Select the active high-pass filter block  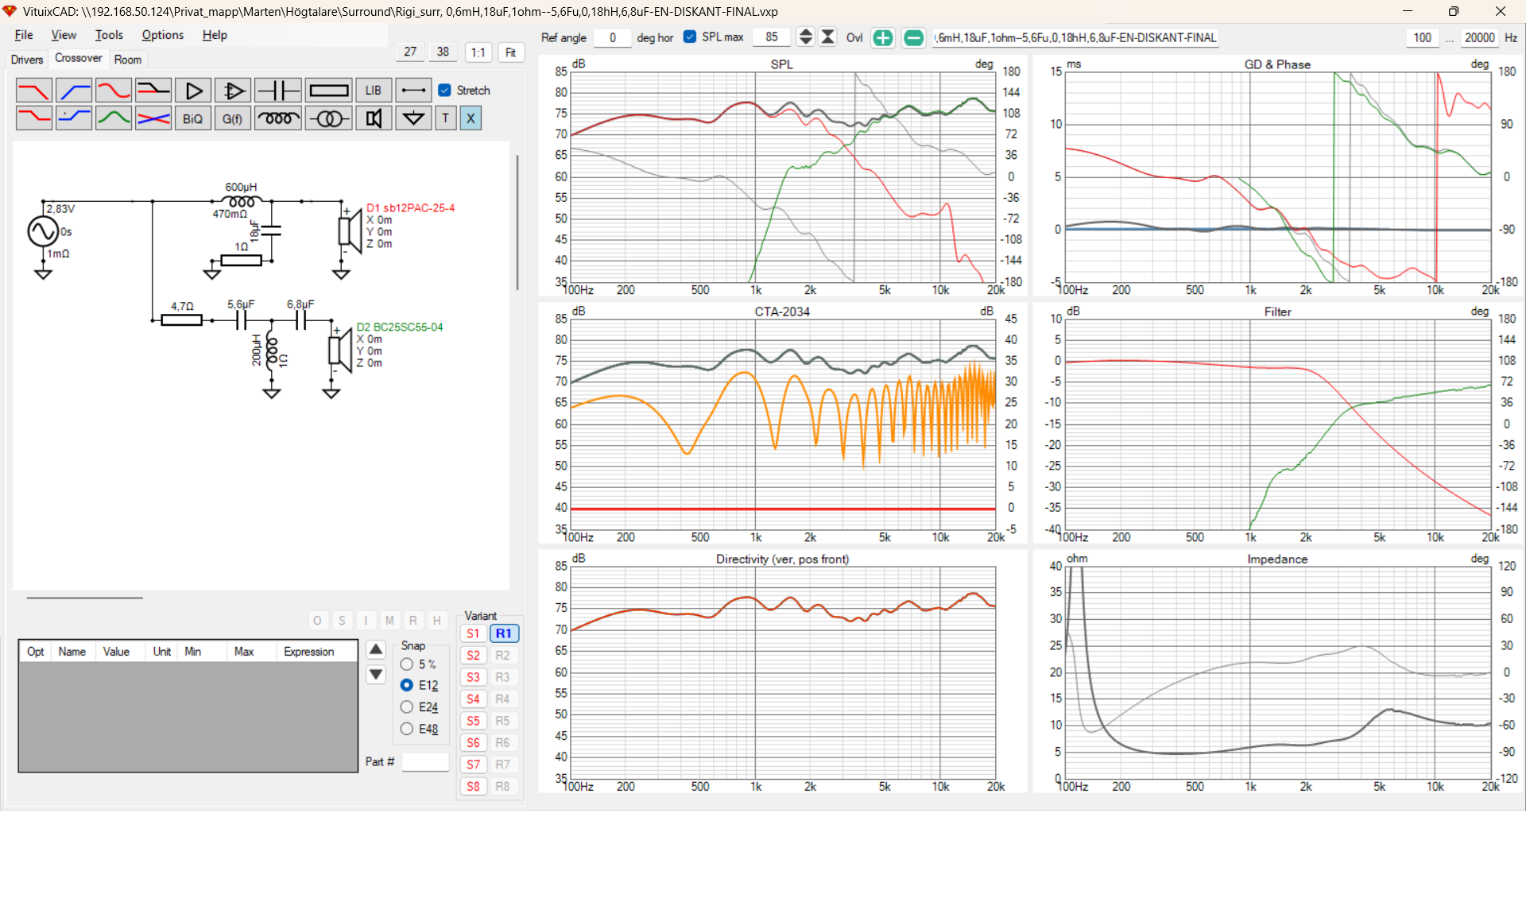(x=74, y=91)
